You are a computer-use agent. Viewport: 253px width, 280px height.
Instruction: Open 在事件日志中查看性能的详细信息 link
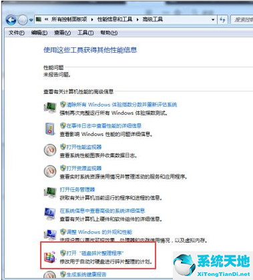pos(103,126)
